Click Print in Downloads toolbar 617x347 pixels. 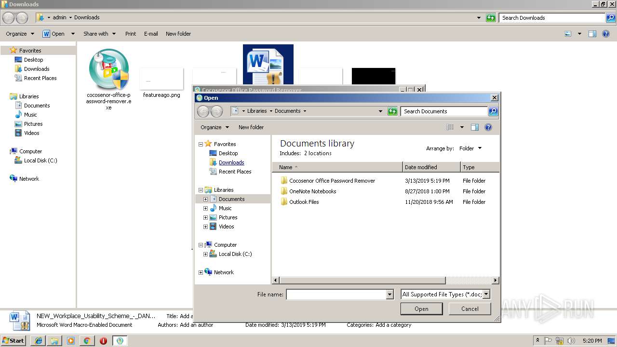pos(131,34)
